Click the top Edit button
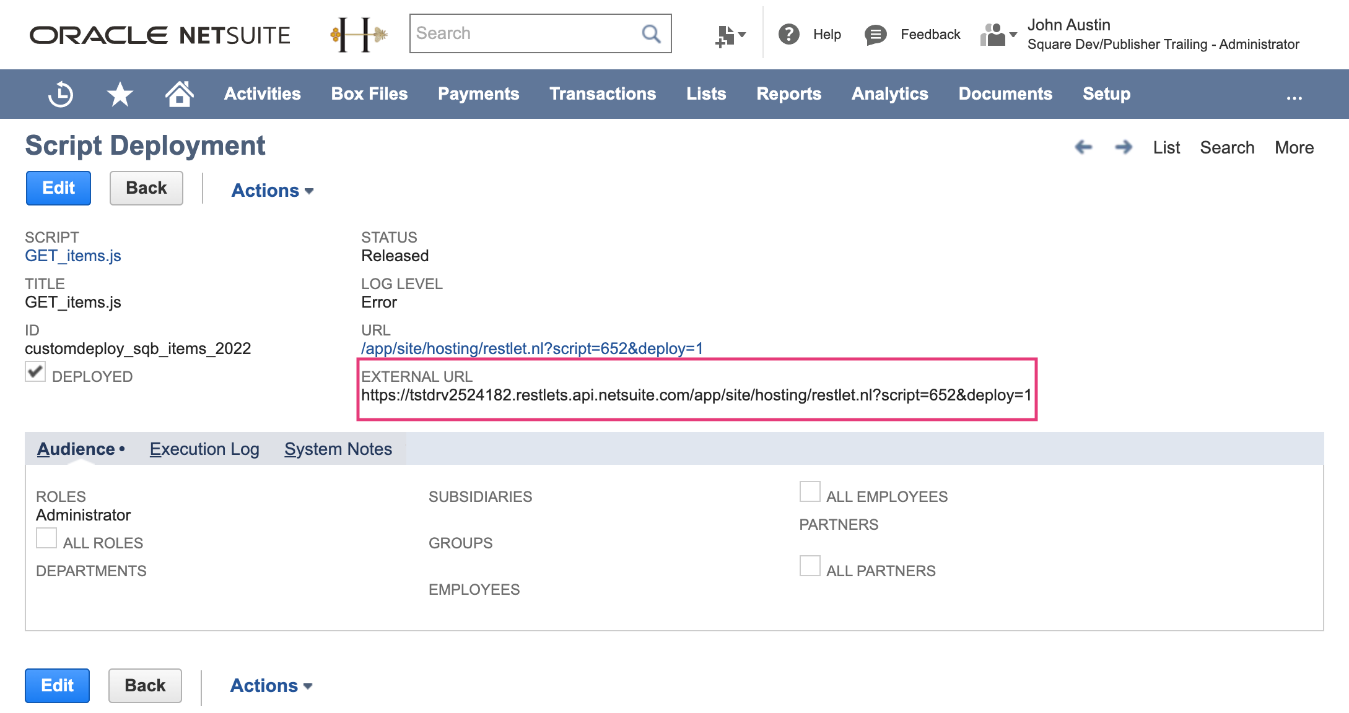Viewport: 1349px width, 713px height. [x=58, y=188]
